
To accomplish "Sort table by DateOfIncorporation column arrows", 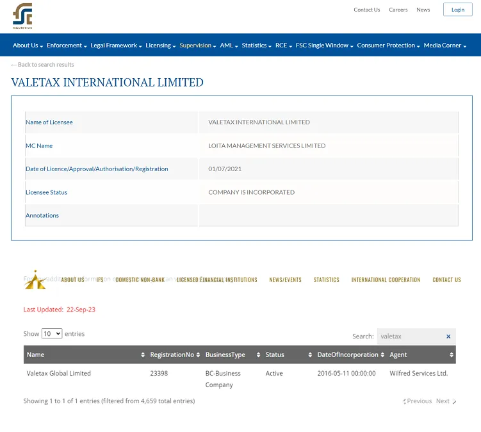I will point(382,355).
